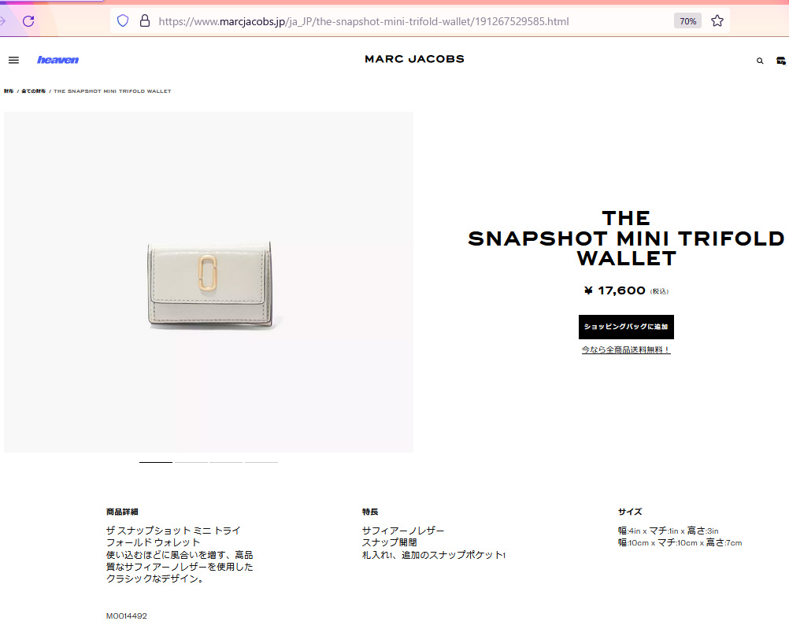Bookmark this page with star icon

coord(717,21)
